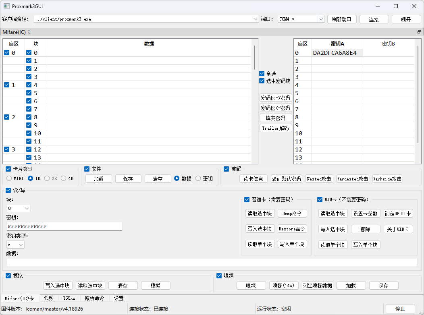
Task: Click the 密钥B column header
Action: (x=388, y=44)
